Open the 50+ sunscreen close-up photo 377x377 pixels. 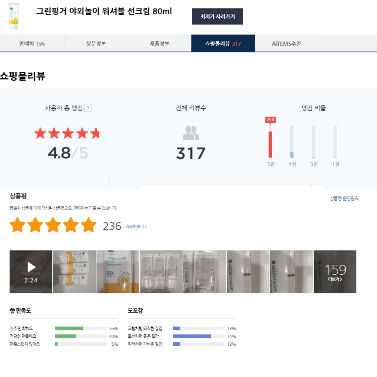point(118,272)
